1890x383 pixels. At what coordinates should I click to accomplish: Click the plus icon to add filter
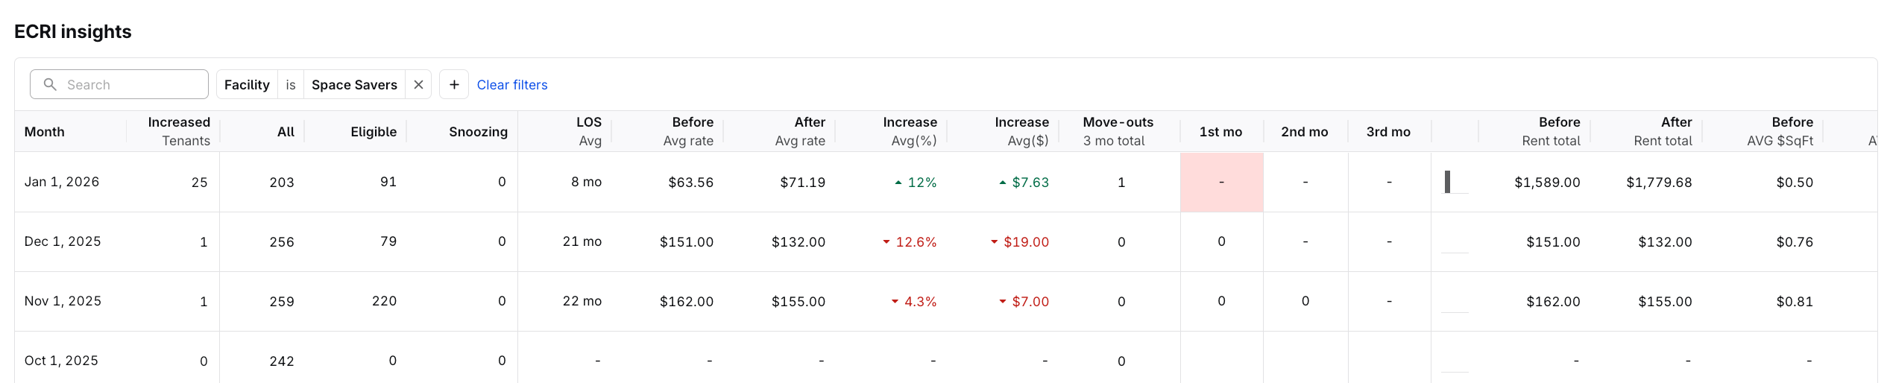click(x=454, y=84)
